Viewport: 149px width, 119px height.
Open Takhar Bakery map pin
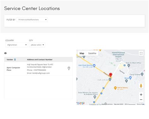pos(115,88)
